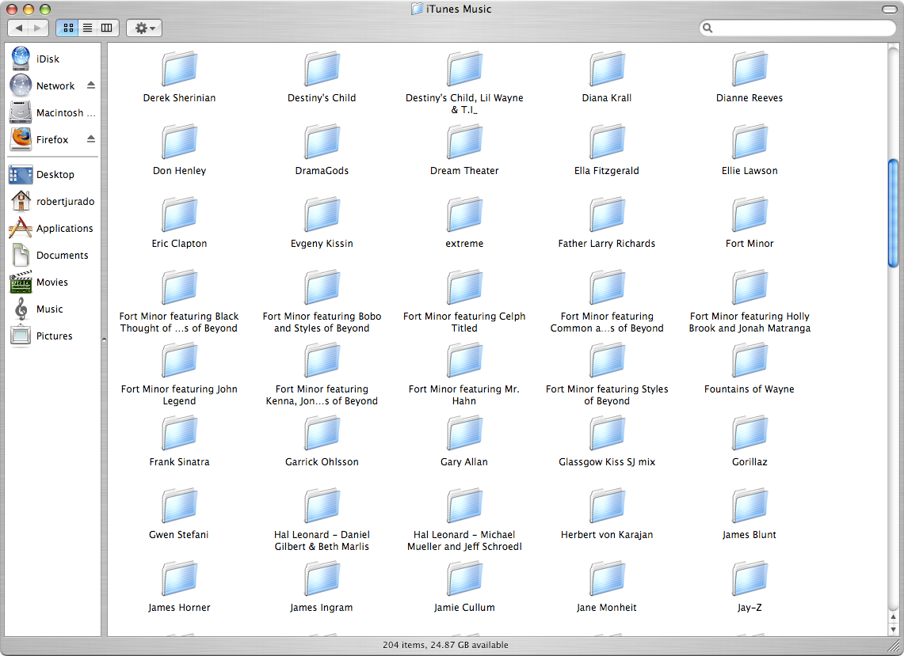Eject the Network volume
Viewport: 904px width, 656px height.
[x=90, y=85]
